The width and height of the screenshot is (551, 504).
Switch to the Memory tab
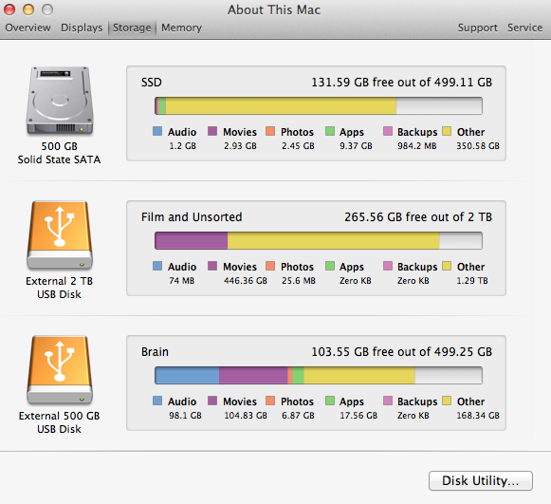point(181,28)
